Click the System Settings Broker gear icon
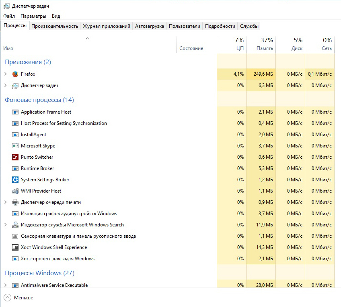The height and width of the screenshot is (307, 341). (15, 180)
